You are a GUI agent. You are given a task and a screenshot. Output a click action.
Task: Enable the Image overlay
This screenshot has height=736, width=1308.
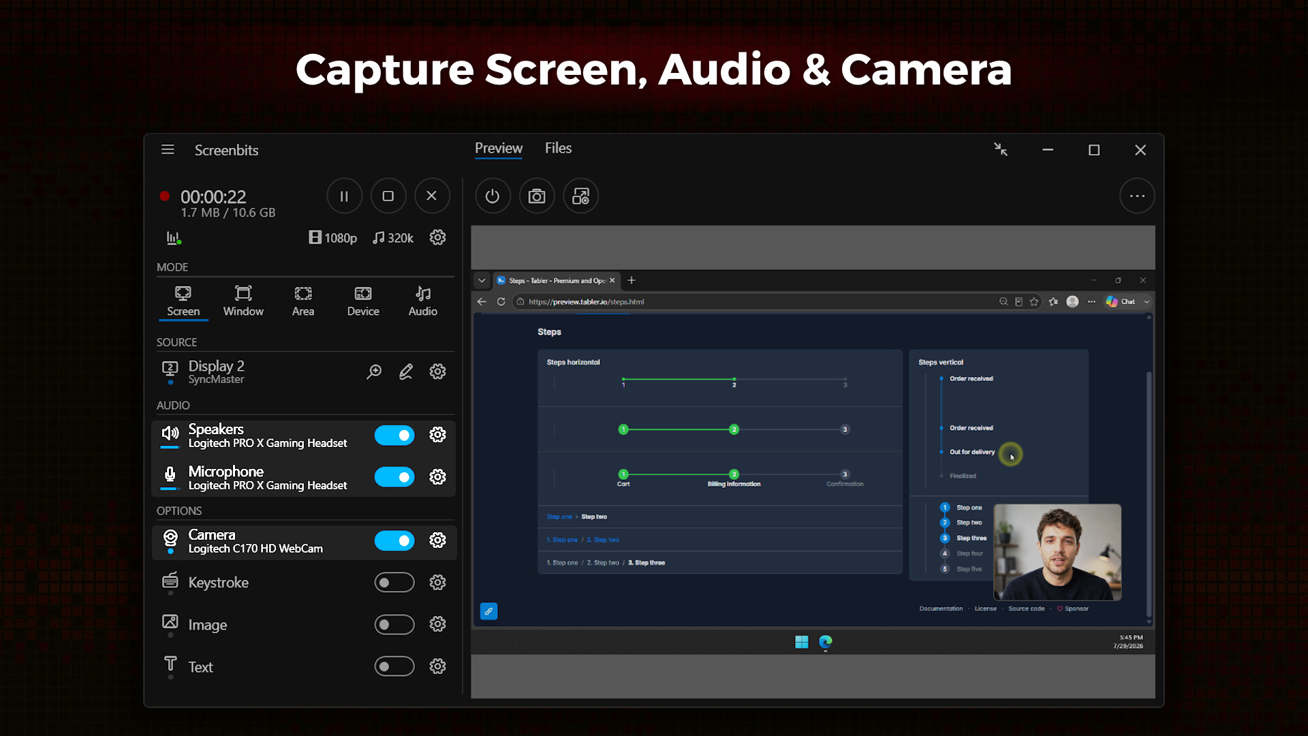coord(394,625)
